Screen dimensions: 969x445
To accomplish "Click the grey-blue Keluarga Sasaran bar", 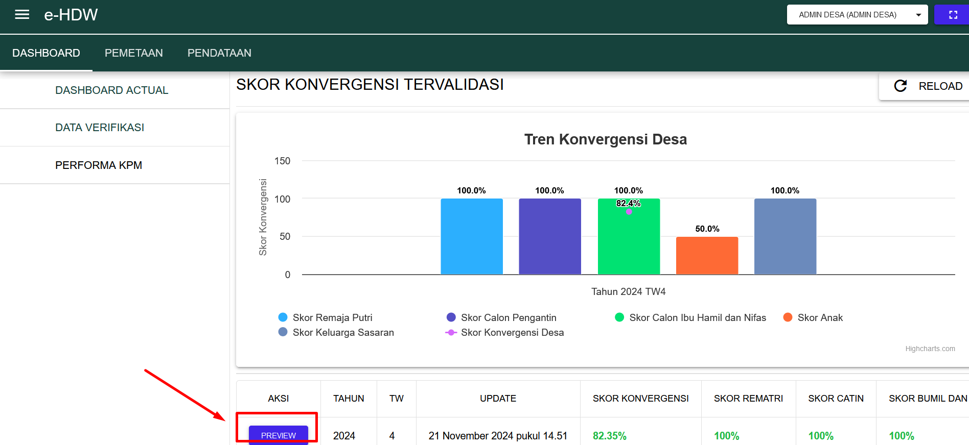I will point(785,236).
